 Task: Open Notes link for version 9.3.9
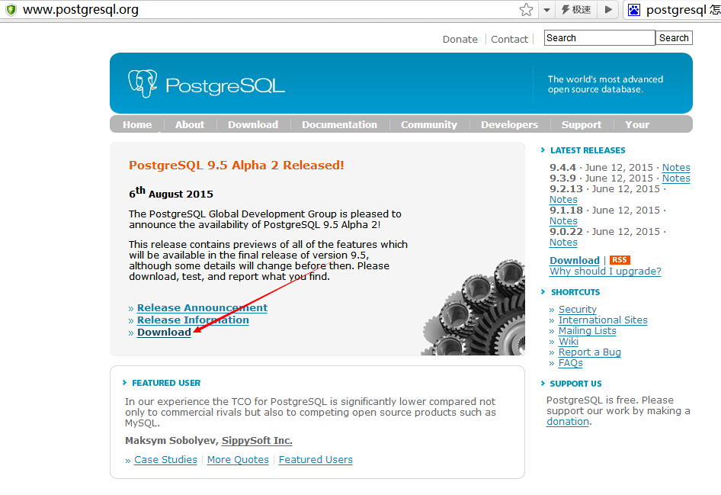(676, 178)
